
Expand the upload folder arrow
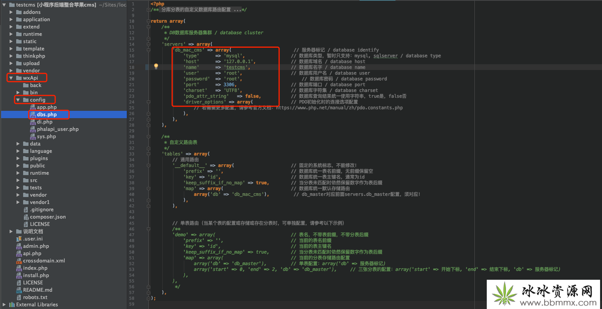click(11, 63)
